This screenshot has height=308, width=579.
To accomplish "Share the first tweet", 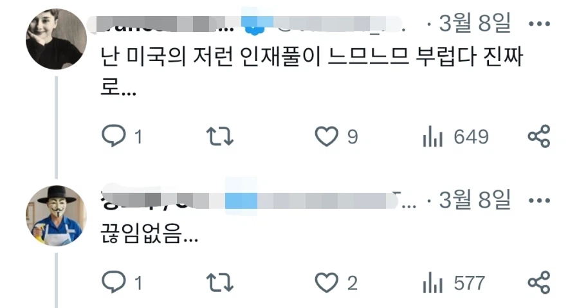I will [x=539, y=136].
